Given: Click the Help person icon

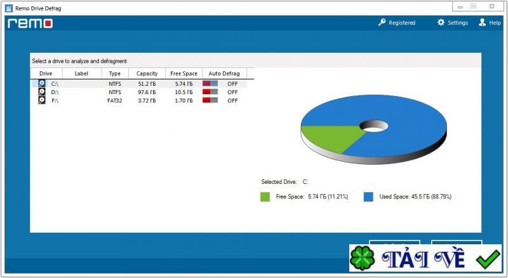Looking at the screenshot, I should pos(483,22).
